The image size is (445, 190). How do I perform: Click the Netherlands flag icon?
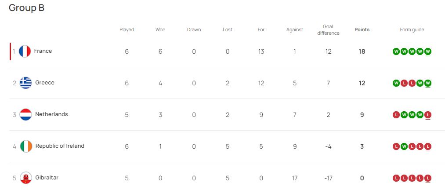pyautogui.click(x=26, y=115)
